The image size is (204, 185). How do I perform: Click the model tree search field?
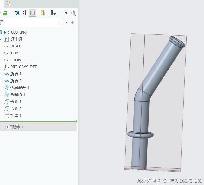point(34,22)
